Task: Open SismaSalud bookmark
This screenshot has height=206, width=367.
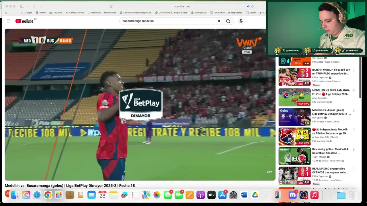Action: [x=198, y=13]
